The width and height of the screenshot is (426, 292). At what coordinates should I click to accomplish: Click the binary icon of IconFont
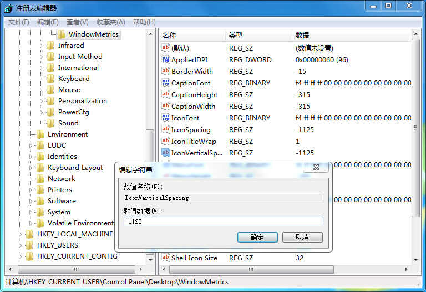(x=165, y=118)
